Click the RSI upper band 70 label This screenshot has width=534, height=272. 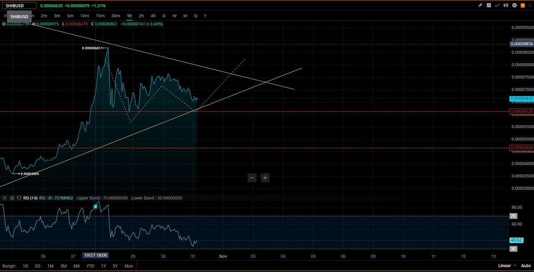click(x=513, y=216)
